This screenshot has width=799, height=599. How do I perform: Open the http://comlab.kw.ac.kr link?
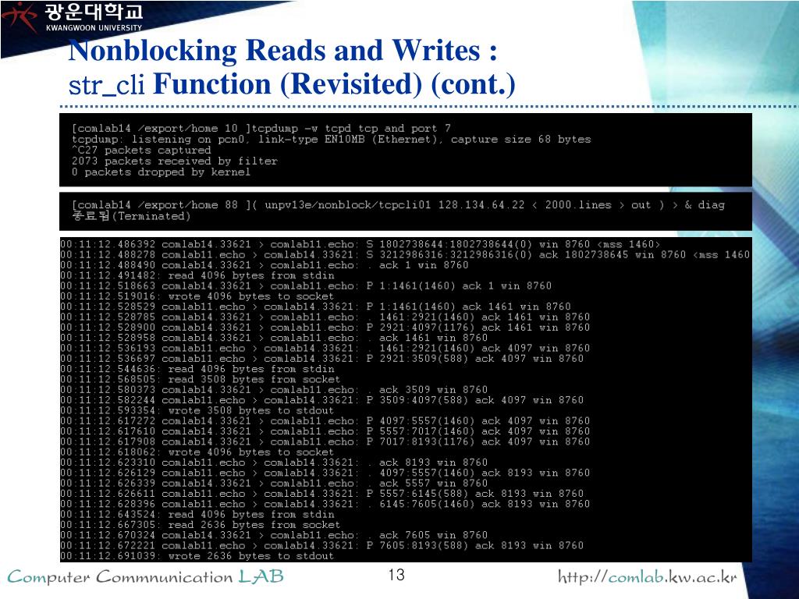(x=647, y=577)
